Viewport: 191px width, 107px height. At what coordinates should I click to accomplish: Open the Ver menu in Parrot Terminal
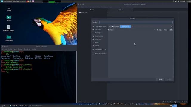[x=15, y=49]
